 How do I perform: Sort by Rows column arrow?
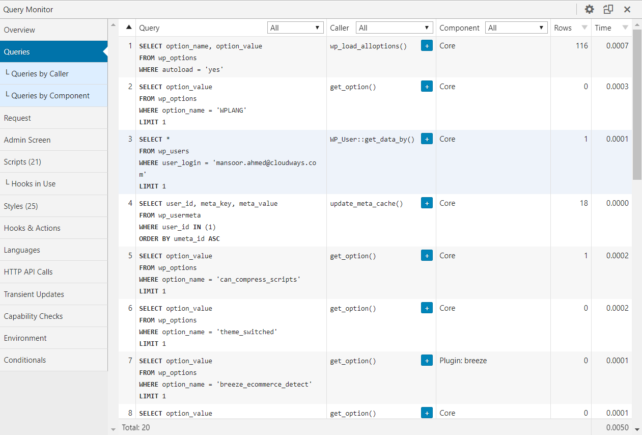pyautogui.click(x=584, y=28)
